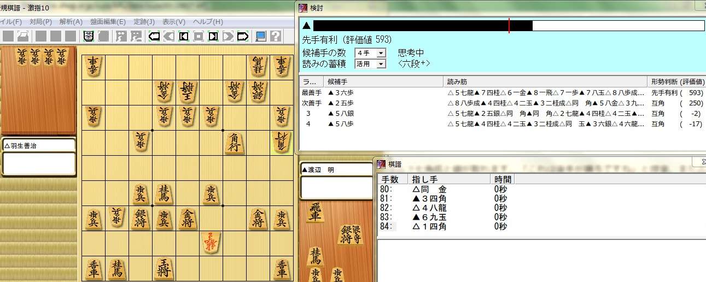Select move 82 △4八龍 in 棋譜
The height and width of the screenshot is (282, 706).
[x=446, y=208]
